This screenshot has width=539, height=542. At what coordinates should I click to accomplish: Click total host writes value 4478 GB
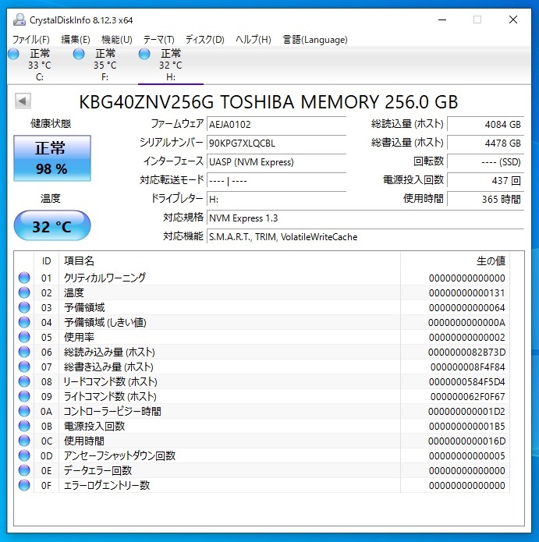pyautogui.click(x=485, y=143)
